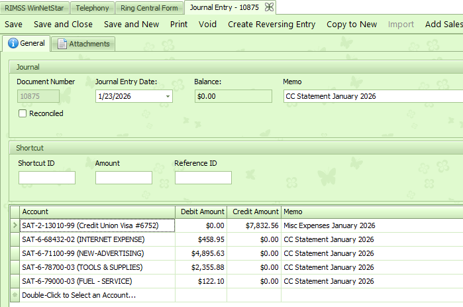This screenshot has width=463, height=307.
Task: Click the Account column header
Action: pyautogui.click(x=97, y=212)
